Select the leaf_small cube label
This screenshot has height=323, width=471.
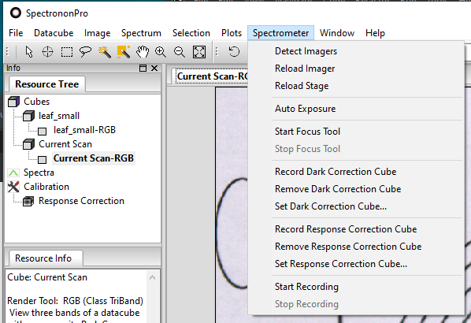pos(59,116)
